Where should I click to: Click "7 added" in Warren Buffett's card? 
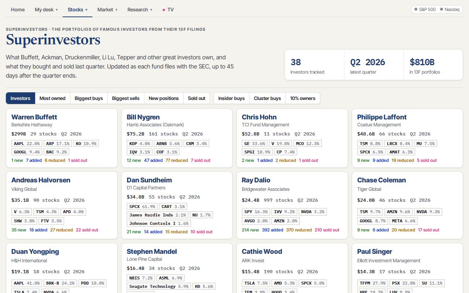click(x=34, y=160)
